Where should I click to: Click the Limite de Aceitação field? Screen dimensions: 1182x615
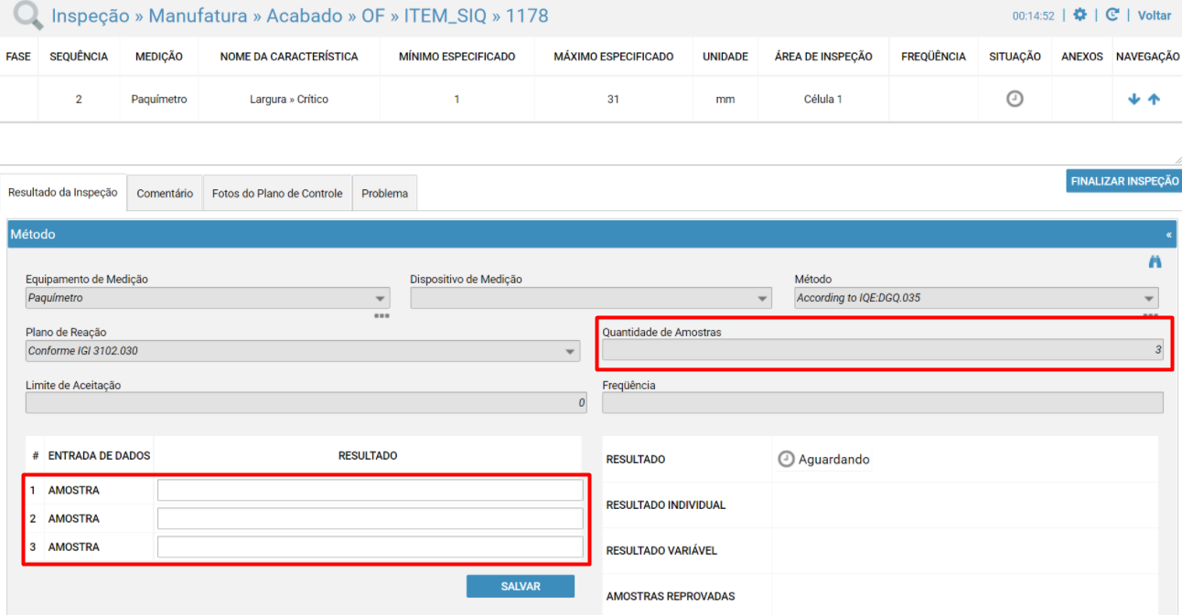click(x=306, y=403)
